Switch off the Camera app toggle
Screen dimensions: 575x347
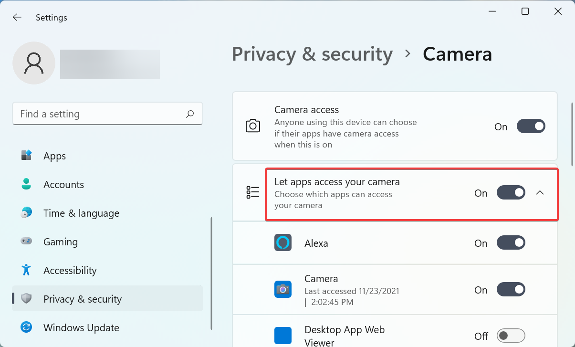[511, 289]
